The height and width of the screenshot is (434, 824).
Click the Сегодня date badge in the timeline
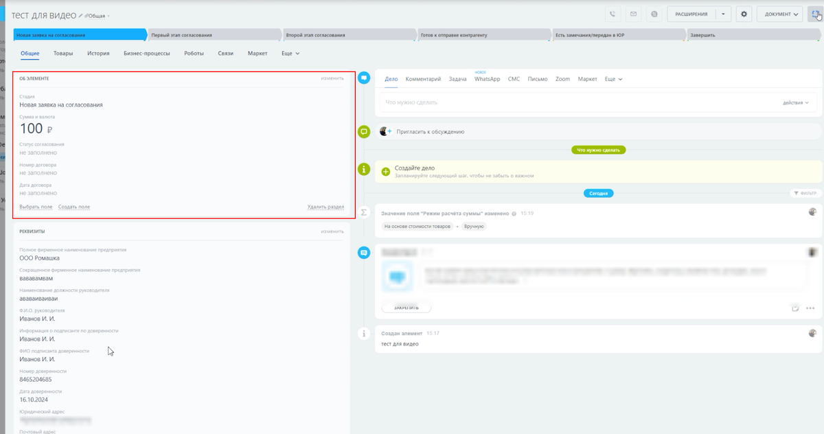(x=598, y=194)
